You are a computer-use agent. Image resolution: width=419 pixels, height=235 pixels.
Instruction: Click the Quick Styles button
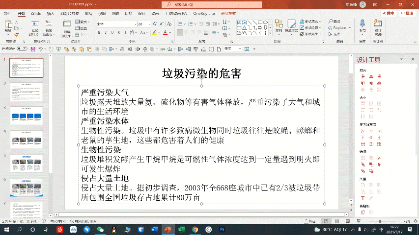click(291, 28)
